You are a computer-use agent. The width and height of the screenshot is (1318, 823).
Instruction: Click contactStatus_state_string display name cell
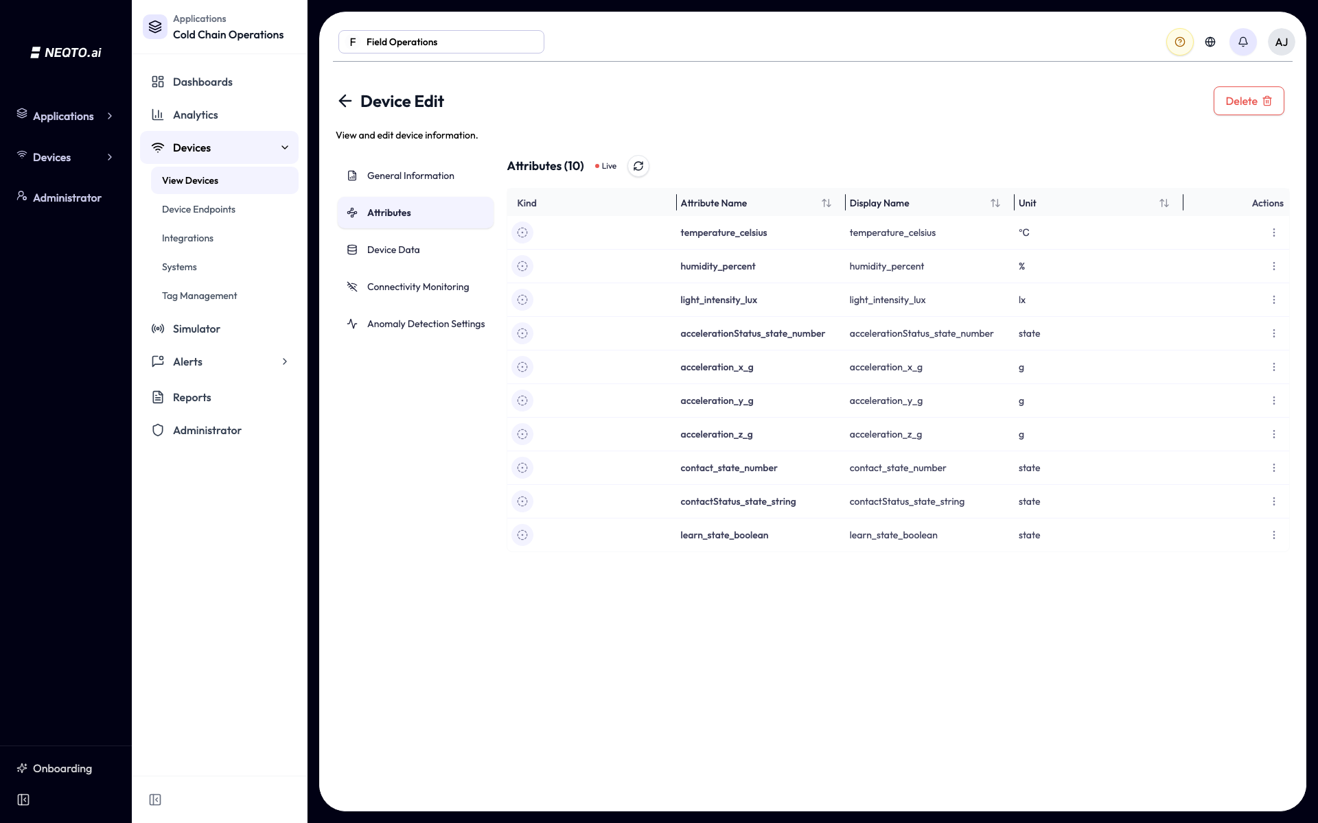point(907,501)
